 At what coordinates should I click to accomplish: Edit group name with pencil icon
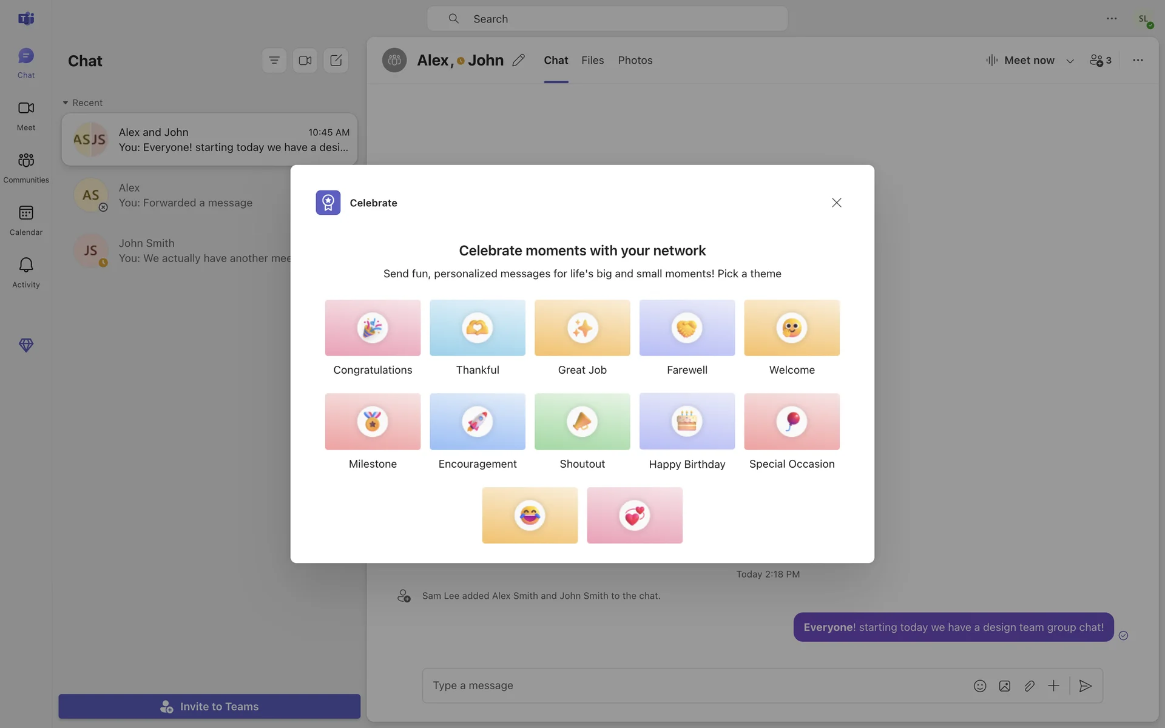click(518, 60)
